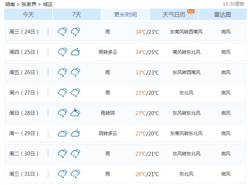Click the night cloudy moon icon for 周四 25日
248x185 pixels.
pos(75,52)
